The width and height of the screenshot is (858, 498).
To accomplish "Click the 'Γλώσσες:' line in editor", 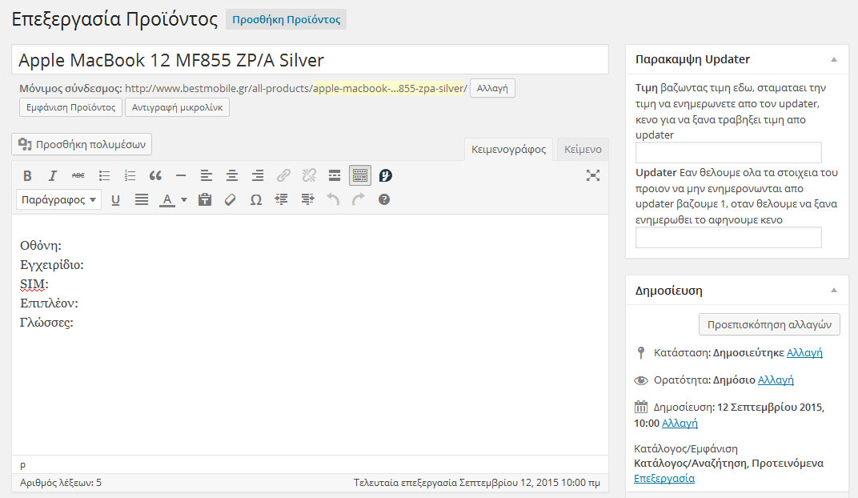I will pyautogui.click(x=46, y=323).
